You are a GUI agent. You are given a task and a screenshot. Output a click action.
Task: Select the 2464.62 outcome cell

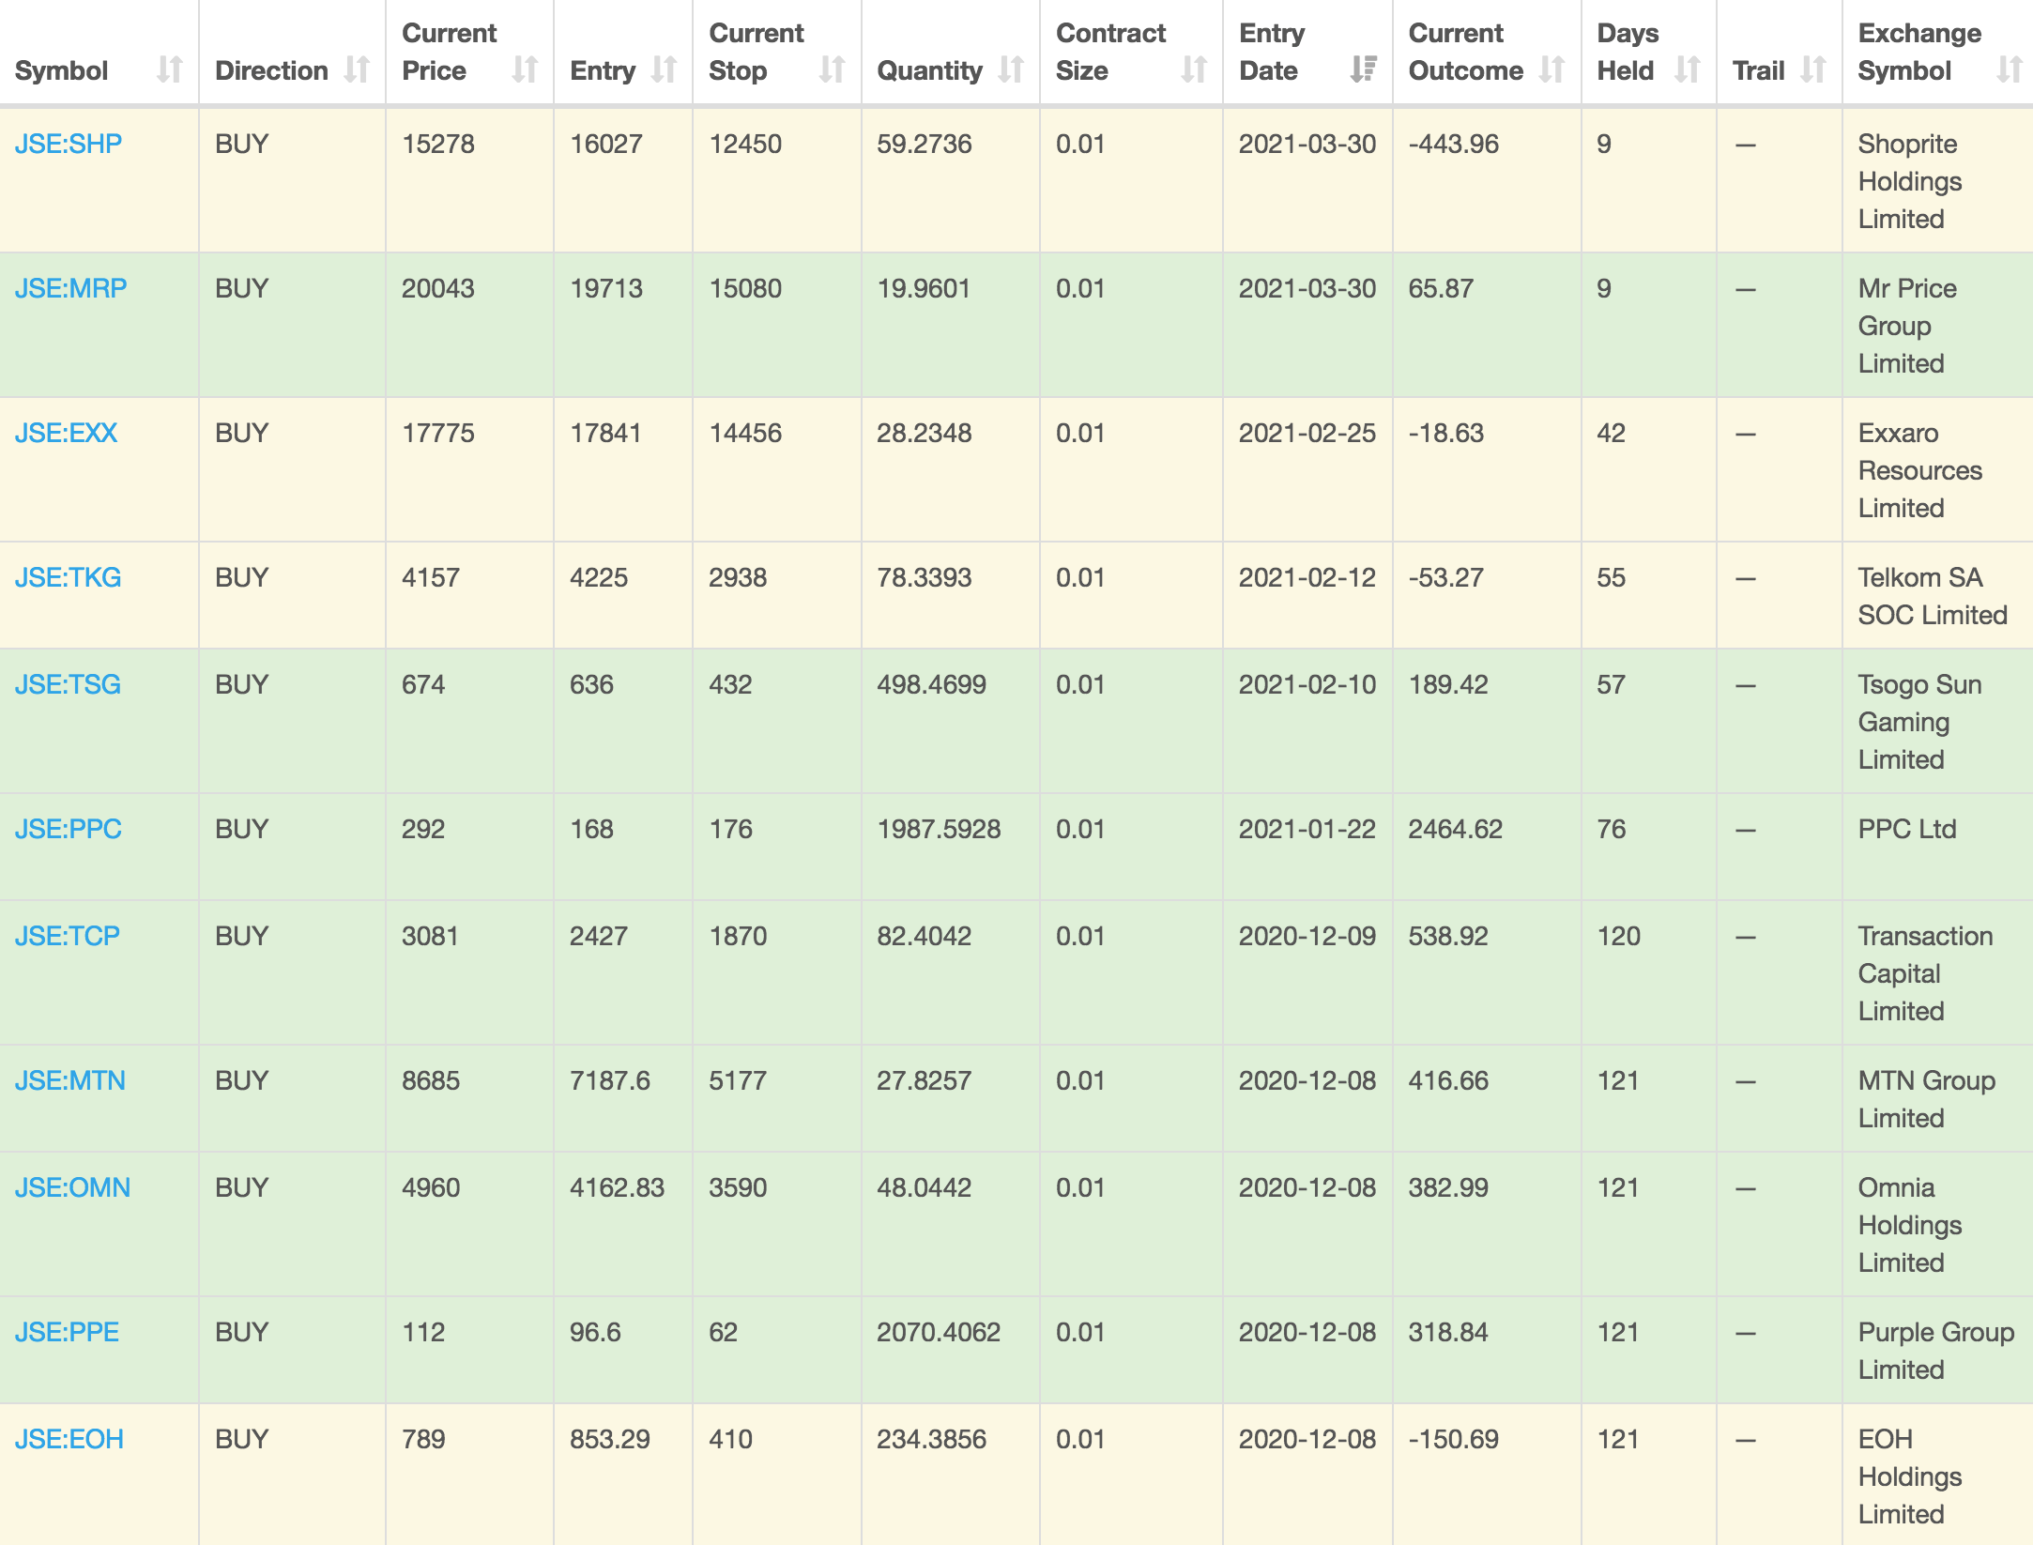(x=1487, y=847)
